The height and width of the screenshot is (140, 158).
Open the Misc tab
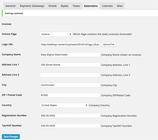coord(120,6)
